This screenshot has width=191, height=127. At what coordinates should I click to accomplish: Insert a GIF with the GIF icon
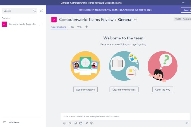tap(81, 123)
